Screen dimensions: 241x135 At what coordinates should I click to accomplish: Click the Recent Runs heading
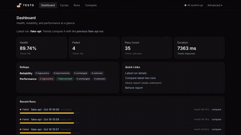click(x=28, y=102)
